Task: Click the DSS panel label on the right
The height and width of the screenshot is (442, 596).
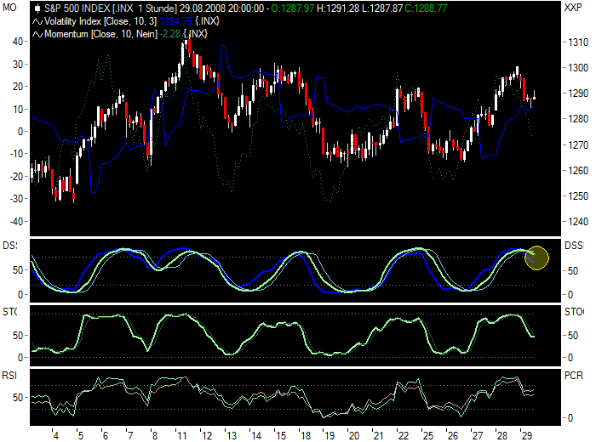Action: [x=574, y=246]
